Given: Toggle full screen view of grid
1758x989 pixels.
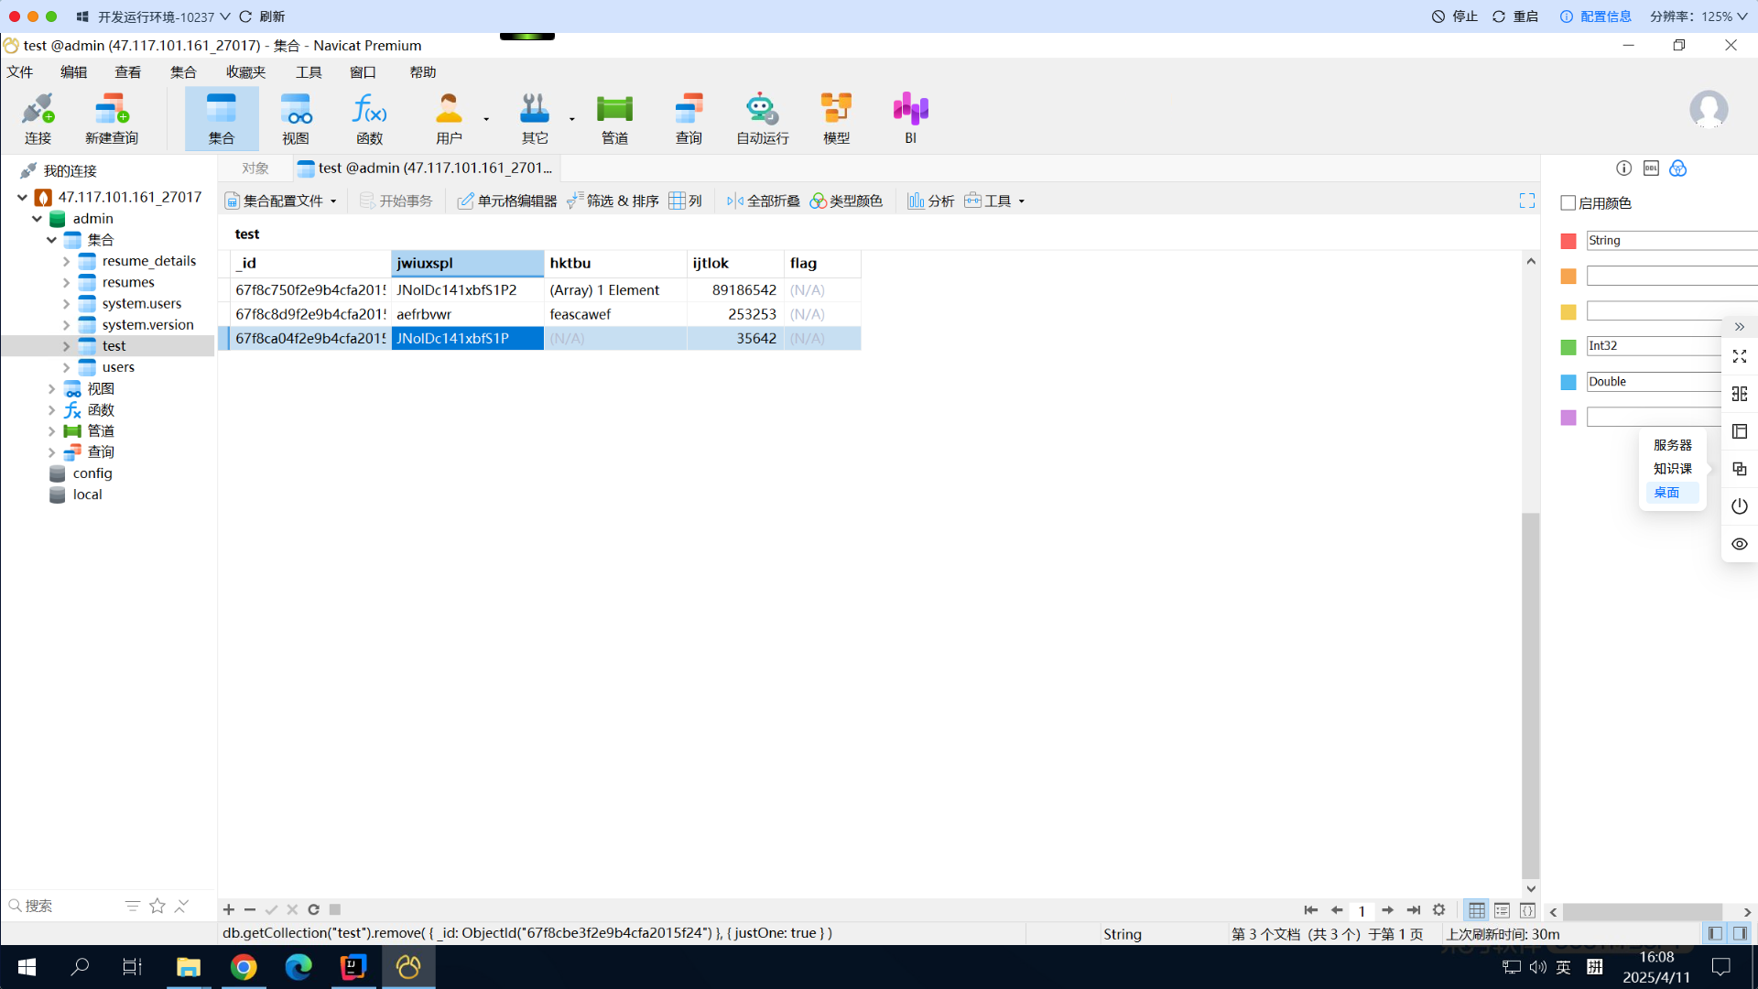Looking at the screenshot, I should pos(1527,201).
